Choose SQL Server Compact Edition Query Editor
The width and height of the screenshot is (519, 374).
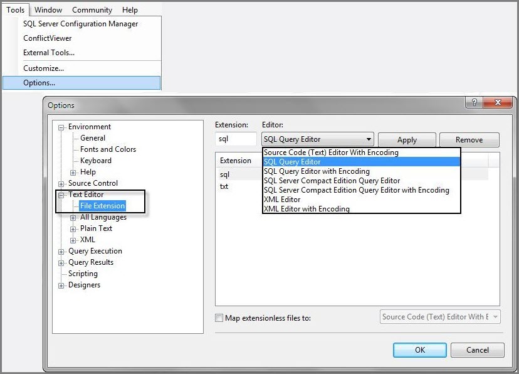tap(362, 181)
